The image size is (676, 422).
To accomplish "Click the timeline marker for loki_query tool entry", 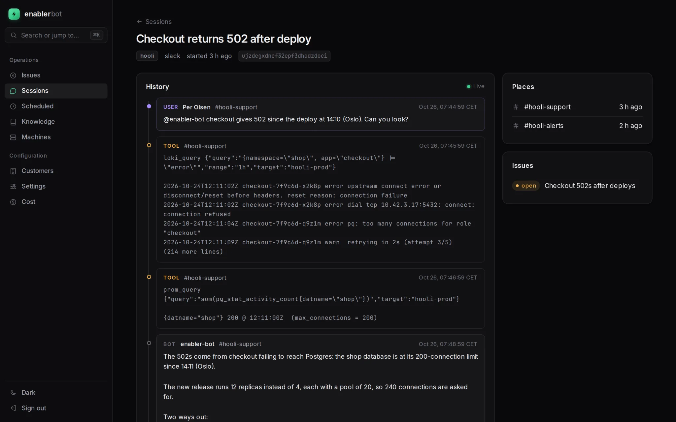I will (149, 145).
